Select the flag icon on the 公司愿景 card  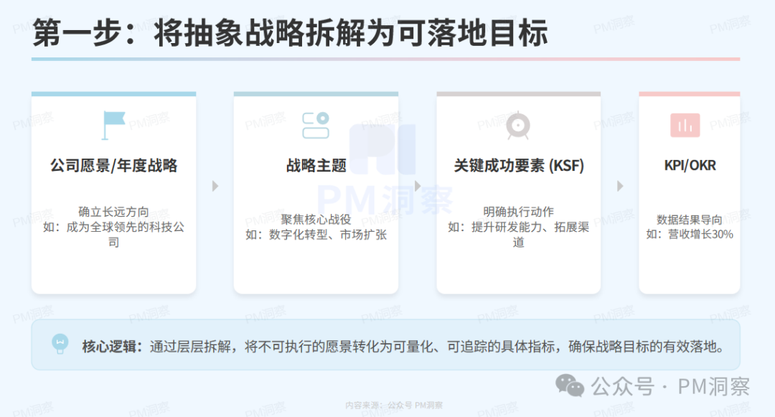tap(113, 125)
